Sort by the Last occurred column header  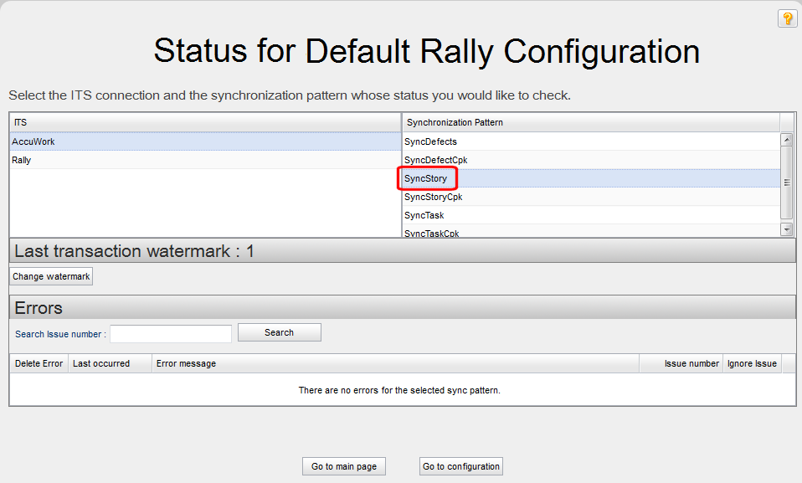(100, 363)
